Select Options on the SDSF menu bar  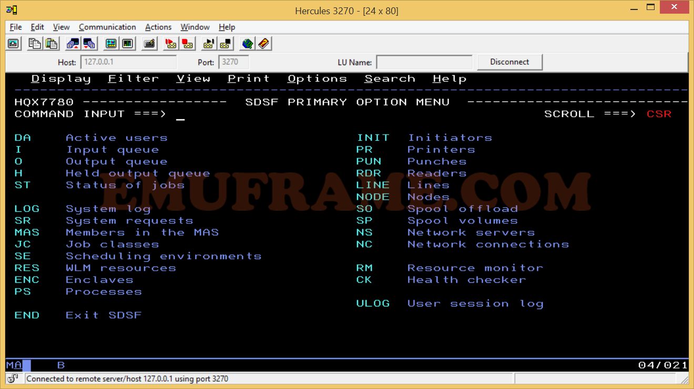pyautogui.click(x=317, y=78)
